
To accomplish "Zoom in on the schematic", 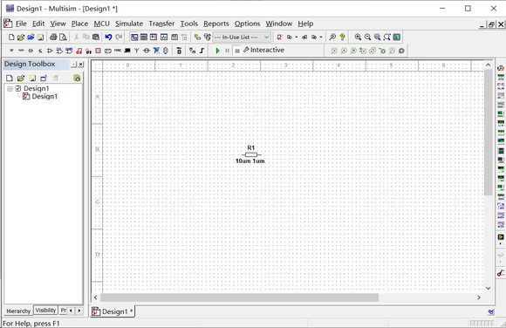I will [x=358, y=38].
